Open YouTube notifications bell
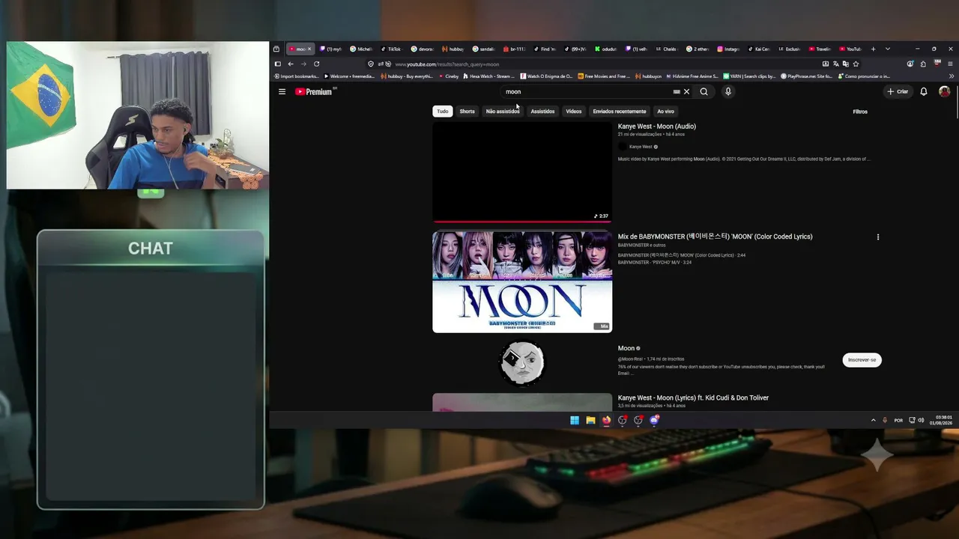The height and width of the screenshot is (539, 959). click(924, 91)
